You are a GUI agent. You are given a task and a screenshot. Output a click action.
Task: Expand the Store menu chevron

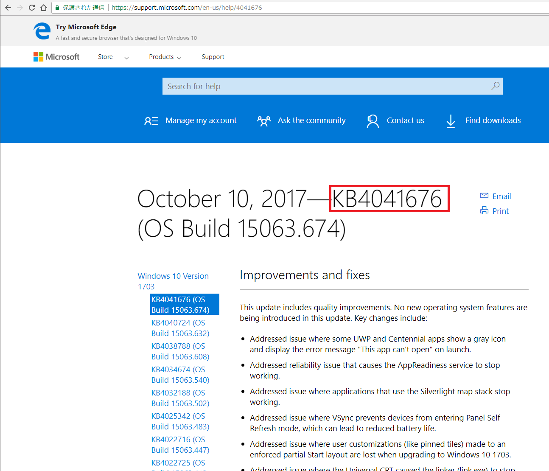(x=126, y=58)
